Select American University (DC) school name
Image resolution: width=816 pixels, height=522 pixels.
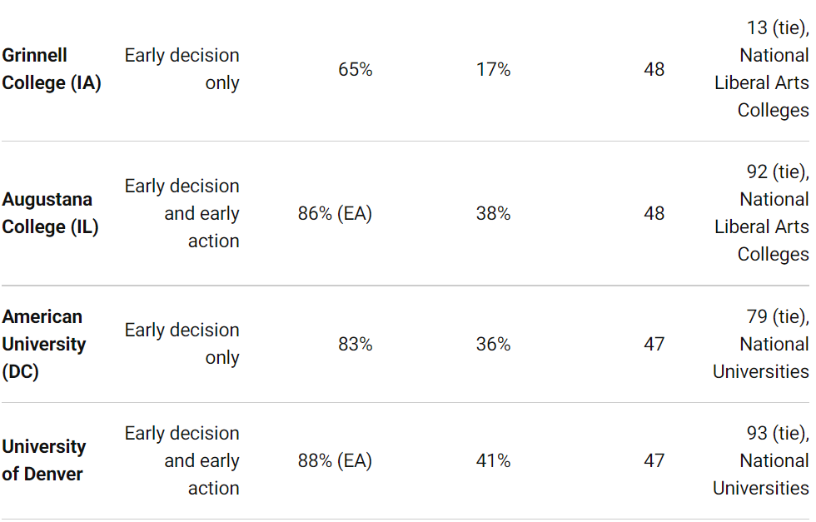[x=43, y=344]
